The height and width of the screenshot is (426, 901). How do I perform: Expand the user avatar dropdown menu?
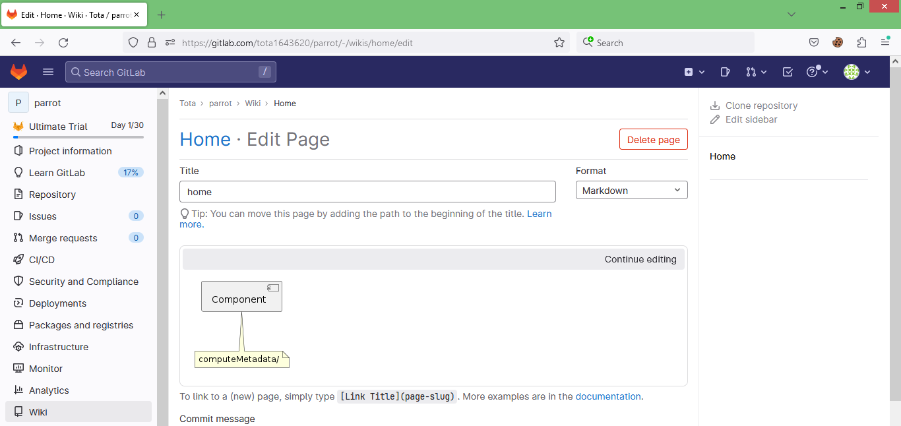[x=857, y=72]
